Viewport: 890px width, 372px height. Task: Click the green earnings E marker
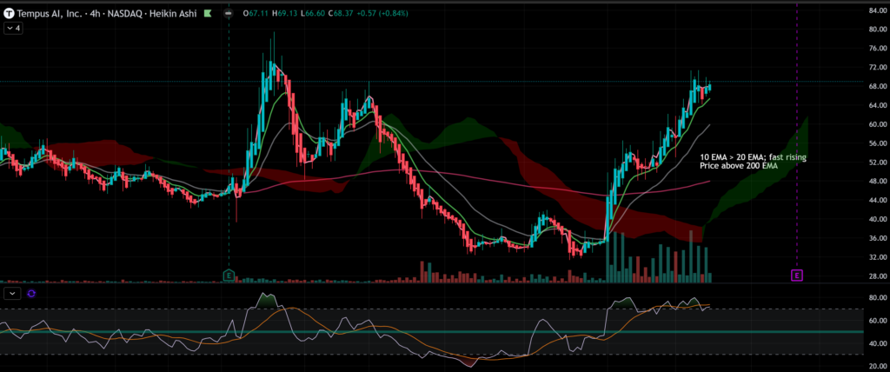click(x=229, y=275)
